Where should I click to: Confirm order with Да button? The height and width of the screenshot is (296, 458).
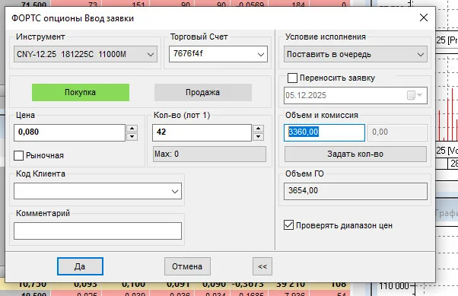point(80,266)
